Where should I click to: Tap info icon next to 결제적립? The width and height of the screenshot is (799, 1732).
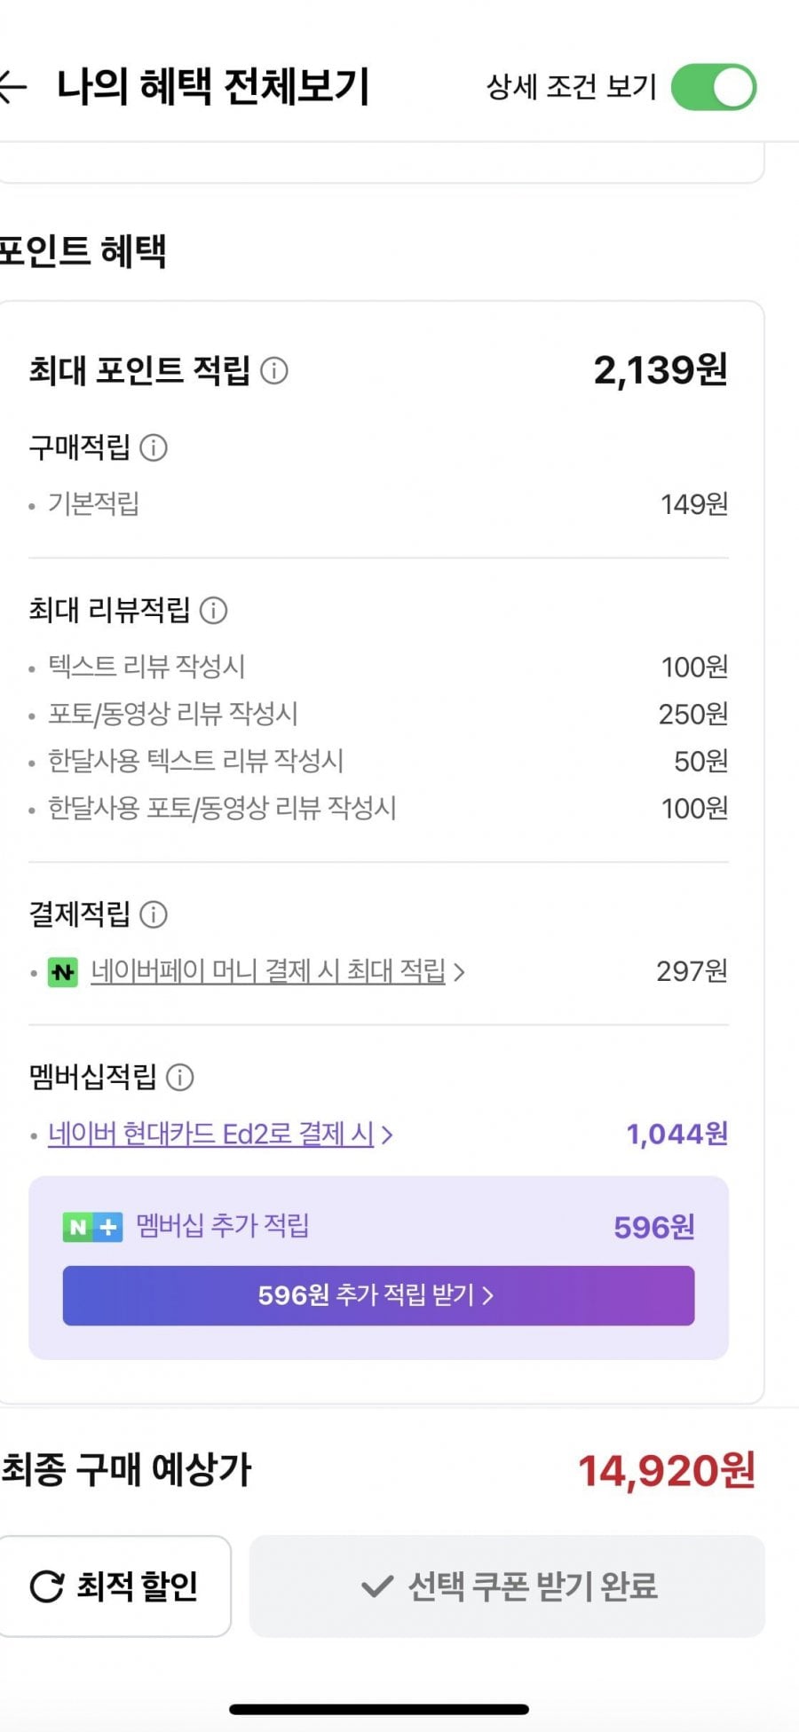pos(154,914)
